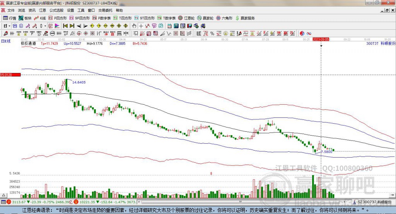Open the 文件 menu
396x214 pixels.
click(x=11, y=10)
